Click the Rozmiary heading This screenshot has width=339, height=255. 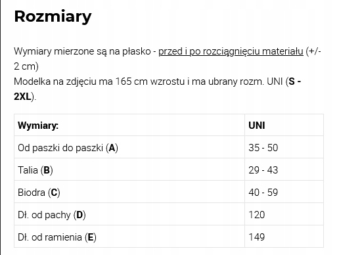tap(53, 17)
